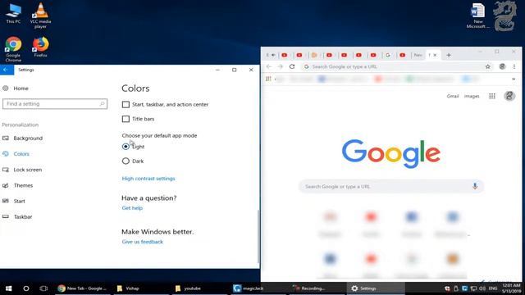Image resolution: width=525 pixels, height=295 pixels.
Task: Switch to Settings taskbar item
Action: 376,288
